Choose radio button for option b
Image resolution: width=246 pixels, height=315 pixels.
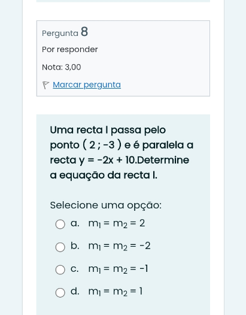pos(60,247)
